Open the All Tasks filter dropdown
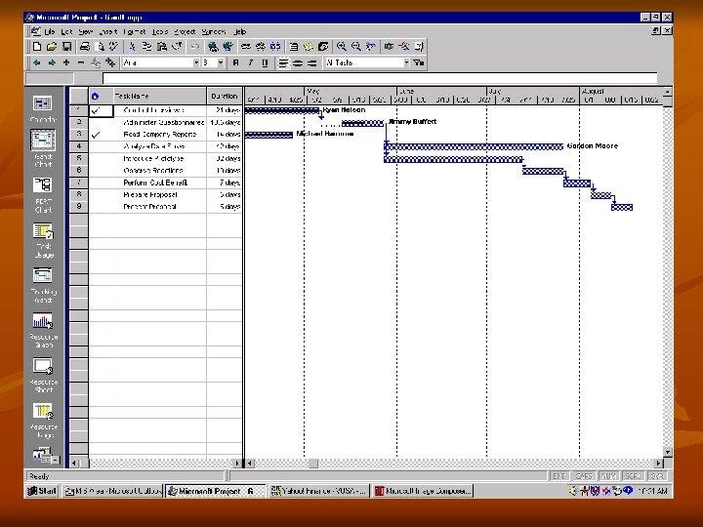This screenshot has height=527, width=703. [406, 63]
